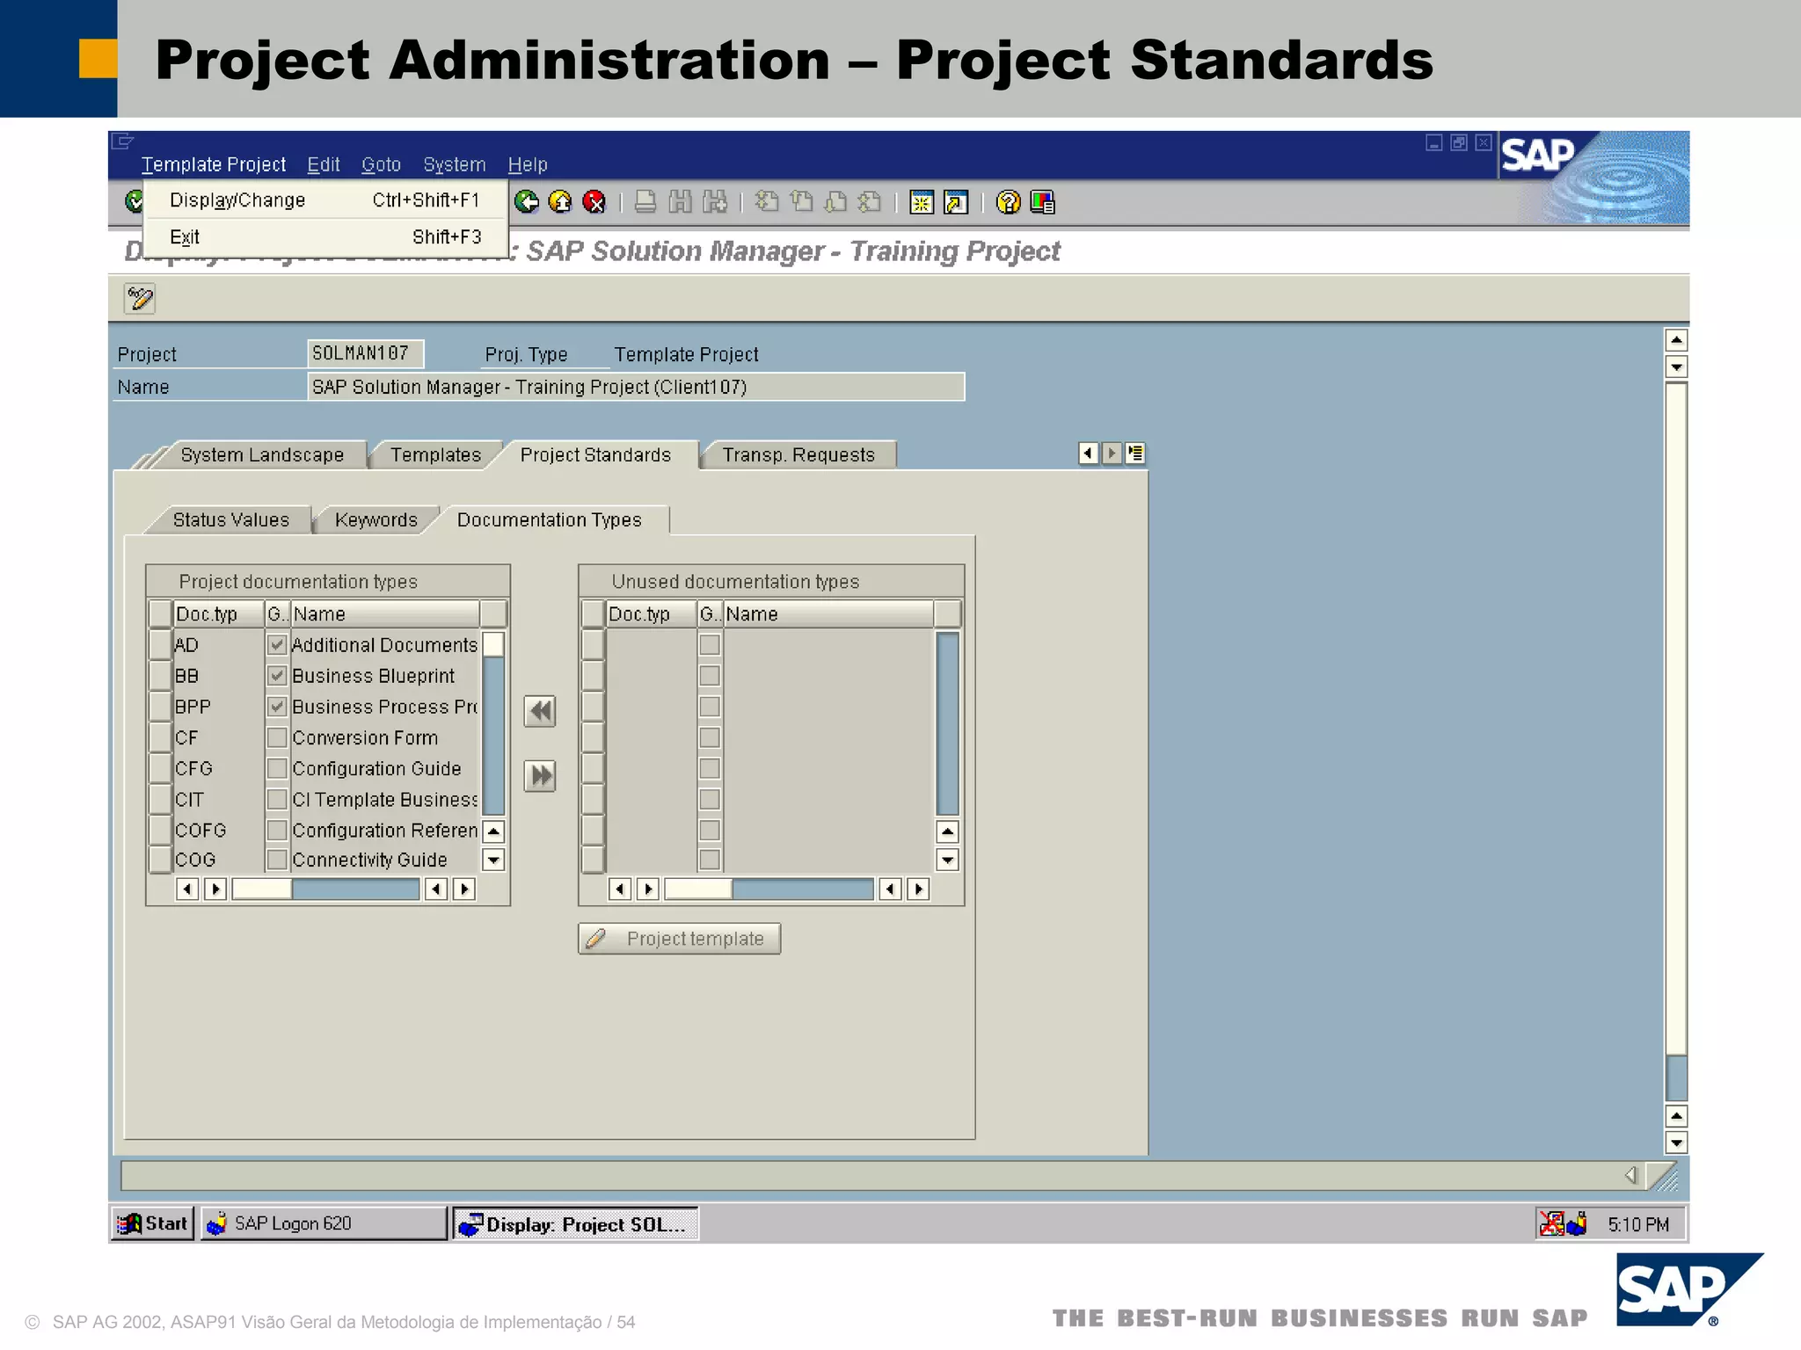The height and width of the screenshot is (1350, 1801).
Task: Click the Generate Shortcut icon
Action: coord(956,203)
